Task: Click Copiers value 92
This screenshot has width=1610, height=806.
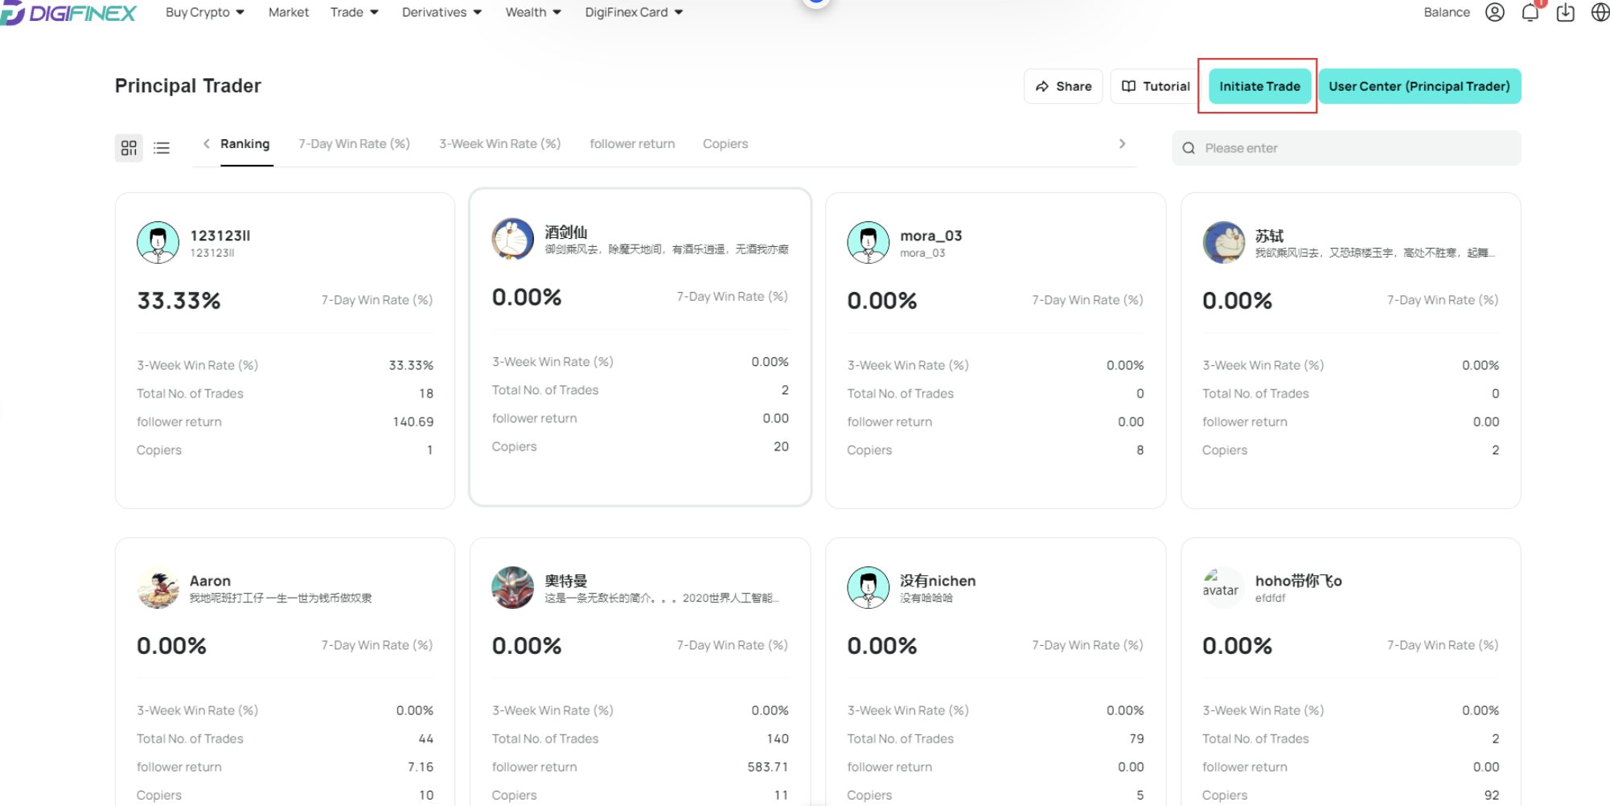Action: (1492, 795)
